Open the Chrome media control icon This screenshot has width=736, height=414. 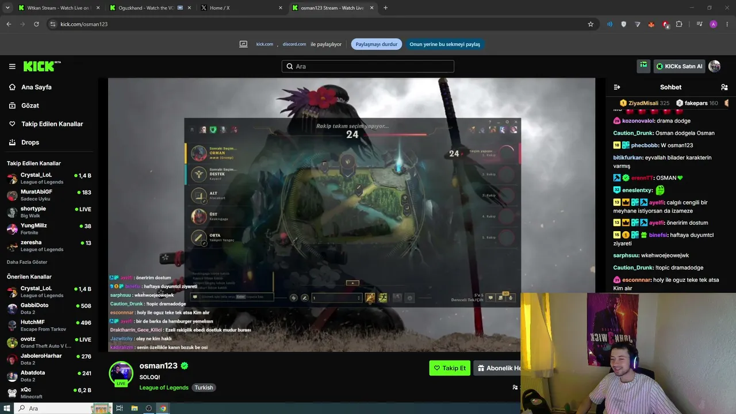click(x=699, y=24)
